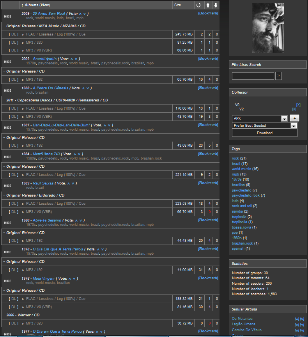The width and height of the screenshot is (308, 337).
Task: Focus the File Lists Search field
Action: (x=253, y=76)
